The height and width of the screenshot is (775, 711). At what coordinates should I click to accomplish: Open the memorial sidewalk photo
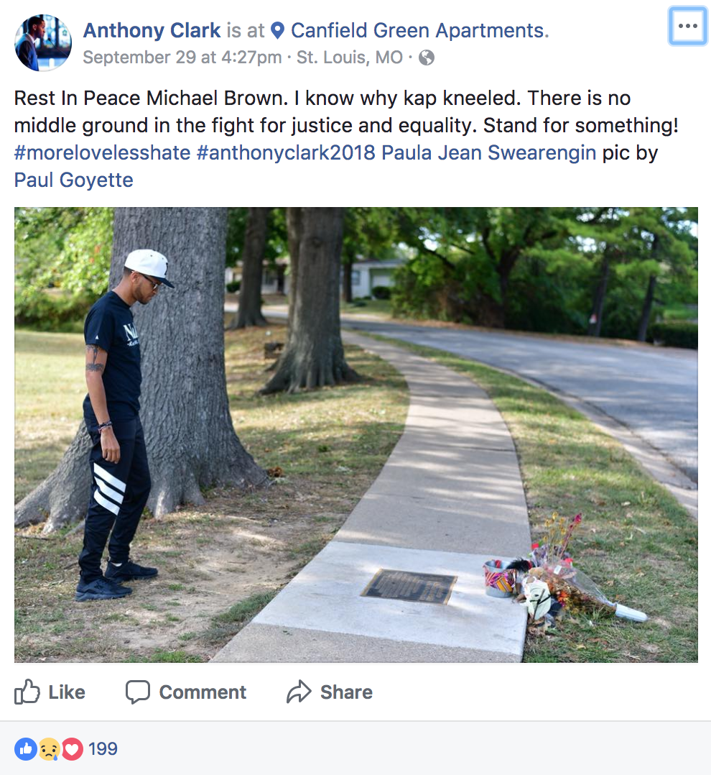click(356, 435)
